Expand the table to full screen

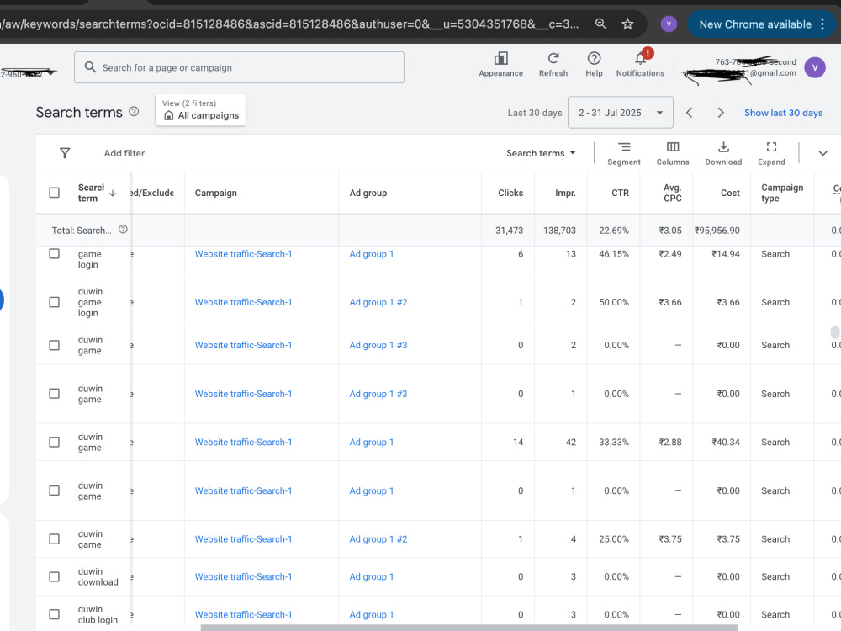[771, 153]
